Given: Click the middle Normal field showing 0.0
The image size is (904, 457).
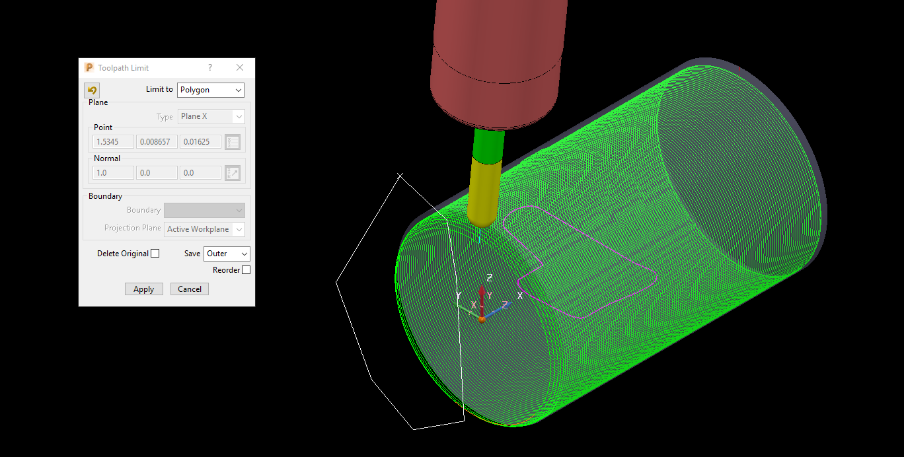Looking at the screenshot, I should pyautogui.click(x=157, y=173).
